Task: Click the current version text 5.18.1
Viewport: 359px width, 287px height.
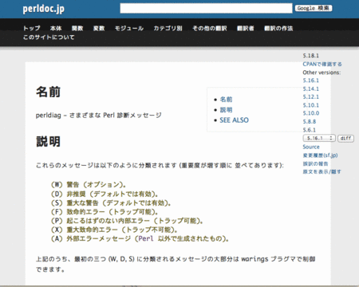Action: tap(310, 56)
